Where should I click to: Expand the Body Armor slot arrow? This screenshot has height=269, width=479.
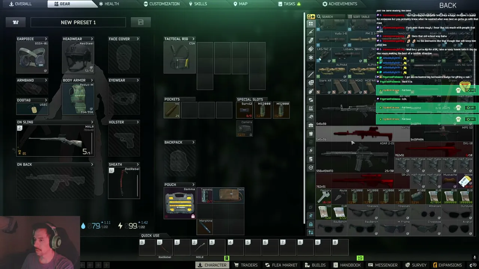[x=92, y=80]
